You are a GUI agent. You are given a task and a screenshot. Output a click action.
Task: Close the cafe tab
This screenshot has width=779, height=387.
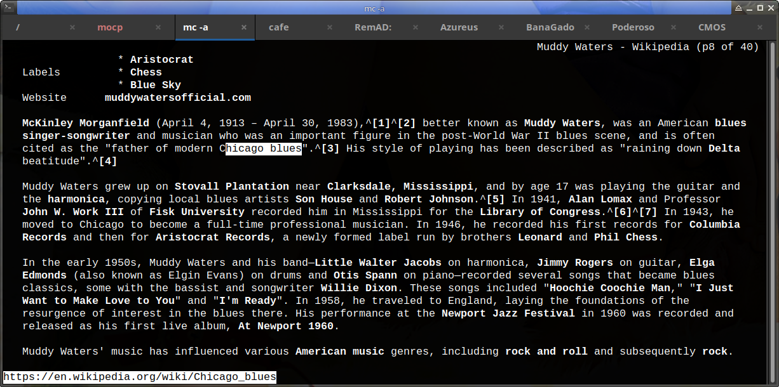pyautogui.click(x=329, y=27)
